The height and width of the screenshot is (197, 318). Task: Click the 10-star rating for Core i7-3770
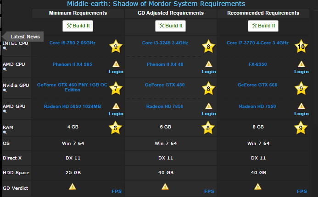[301, 47]
